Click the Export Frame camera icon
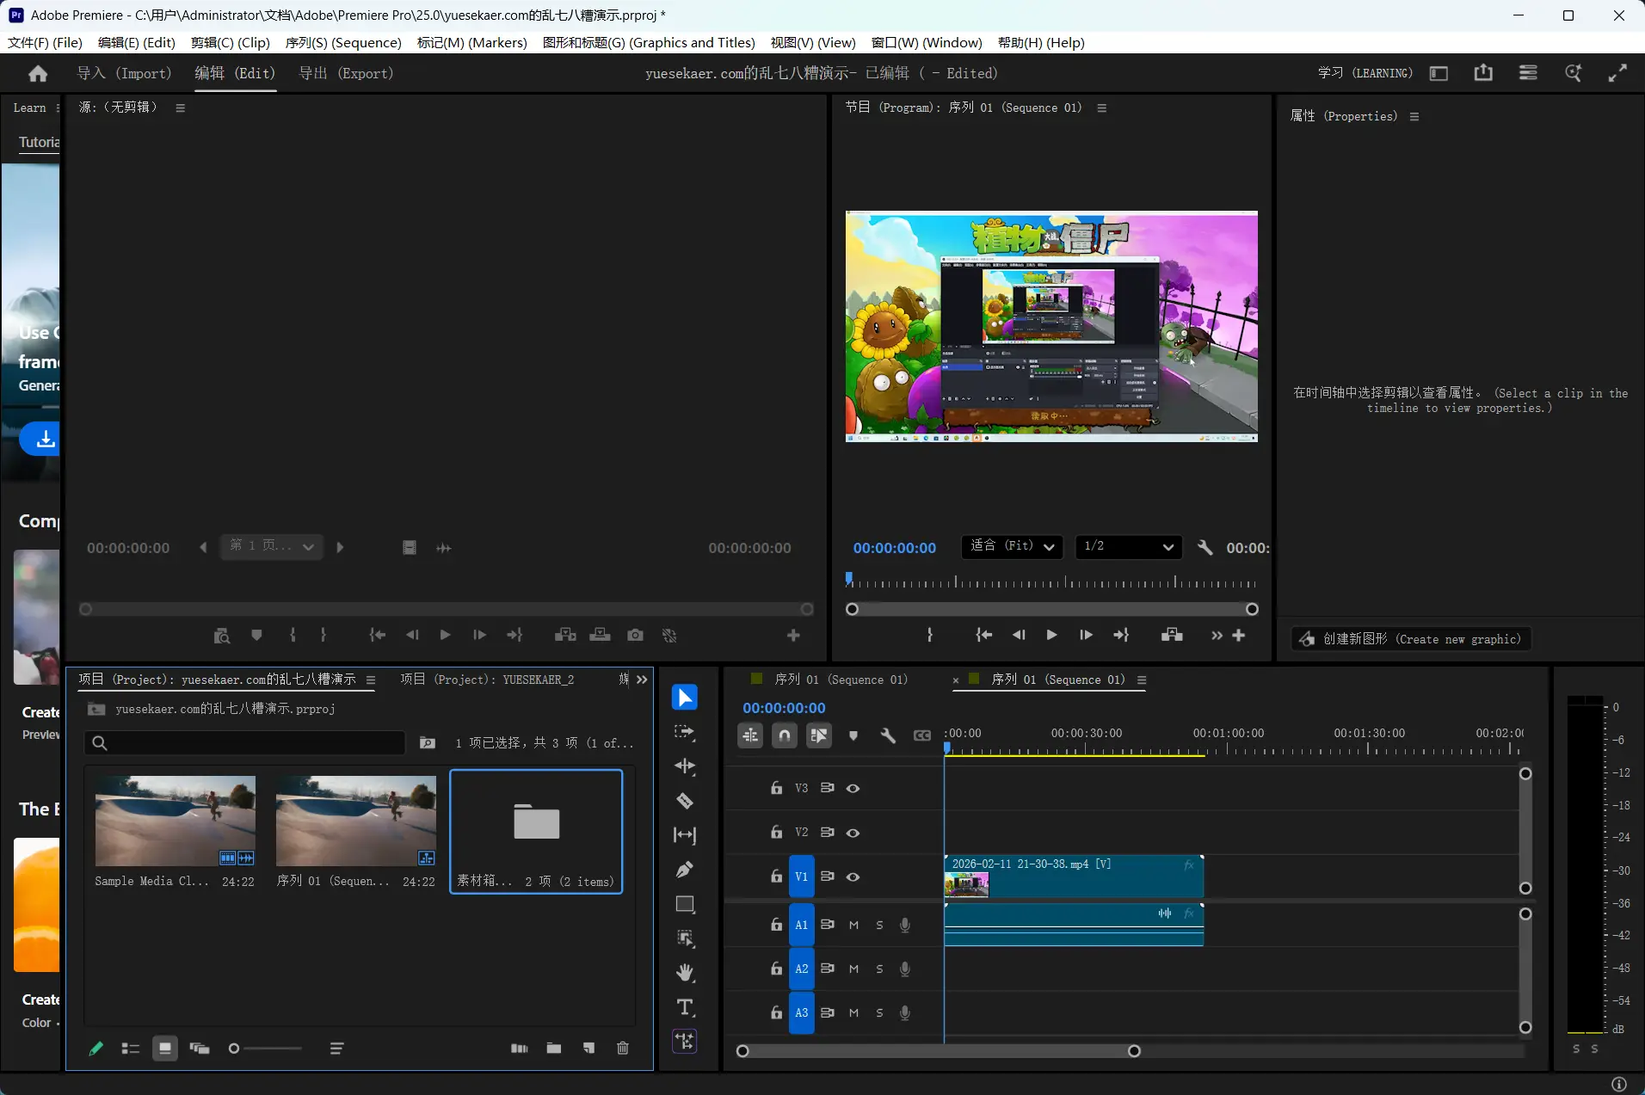 tap(635, 635)
